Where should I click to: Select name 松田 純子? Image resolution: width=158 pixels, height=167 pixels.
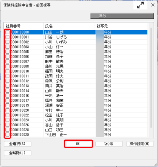point(54,115)
